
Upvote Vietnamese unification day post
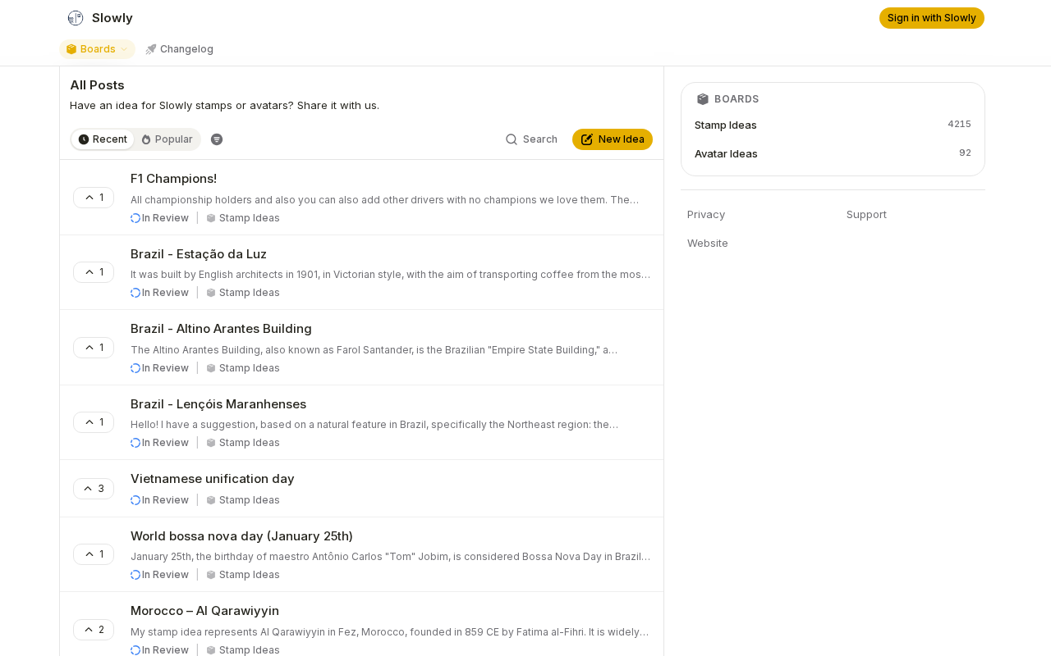click(x=94, y=489)
